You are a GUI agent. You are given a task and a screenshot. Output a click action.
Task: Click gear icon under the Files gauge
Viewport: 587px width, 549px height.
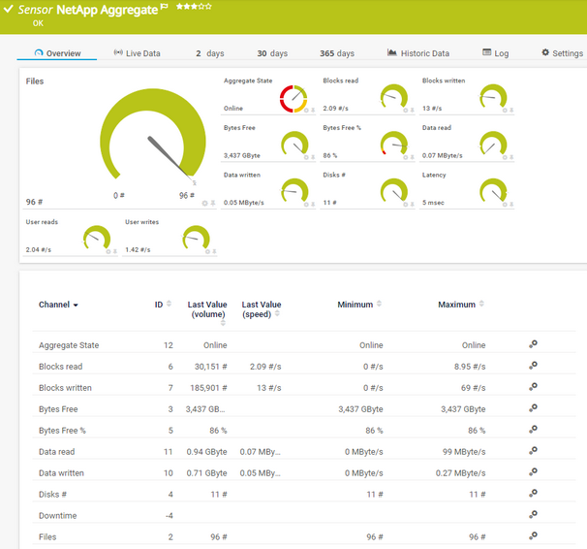pyautogui.click(x=204, y=203)
